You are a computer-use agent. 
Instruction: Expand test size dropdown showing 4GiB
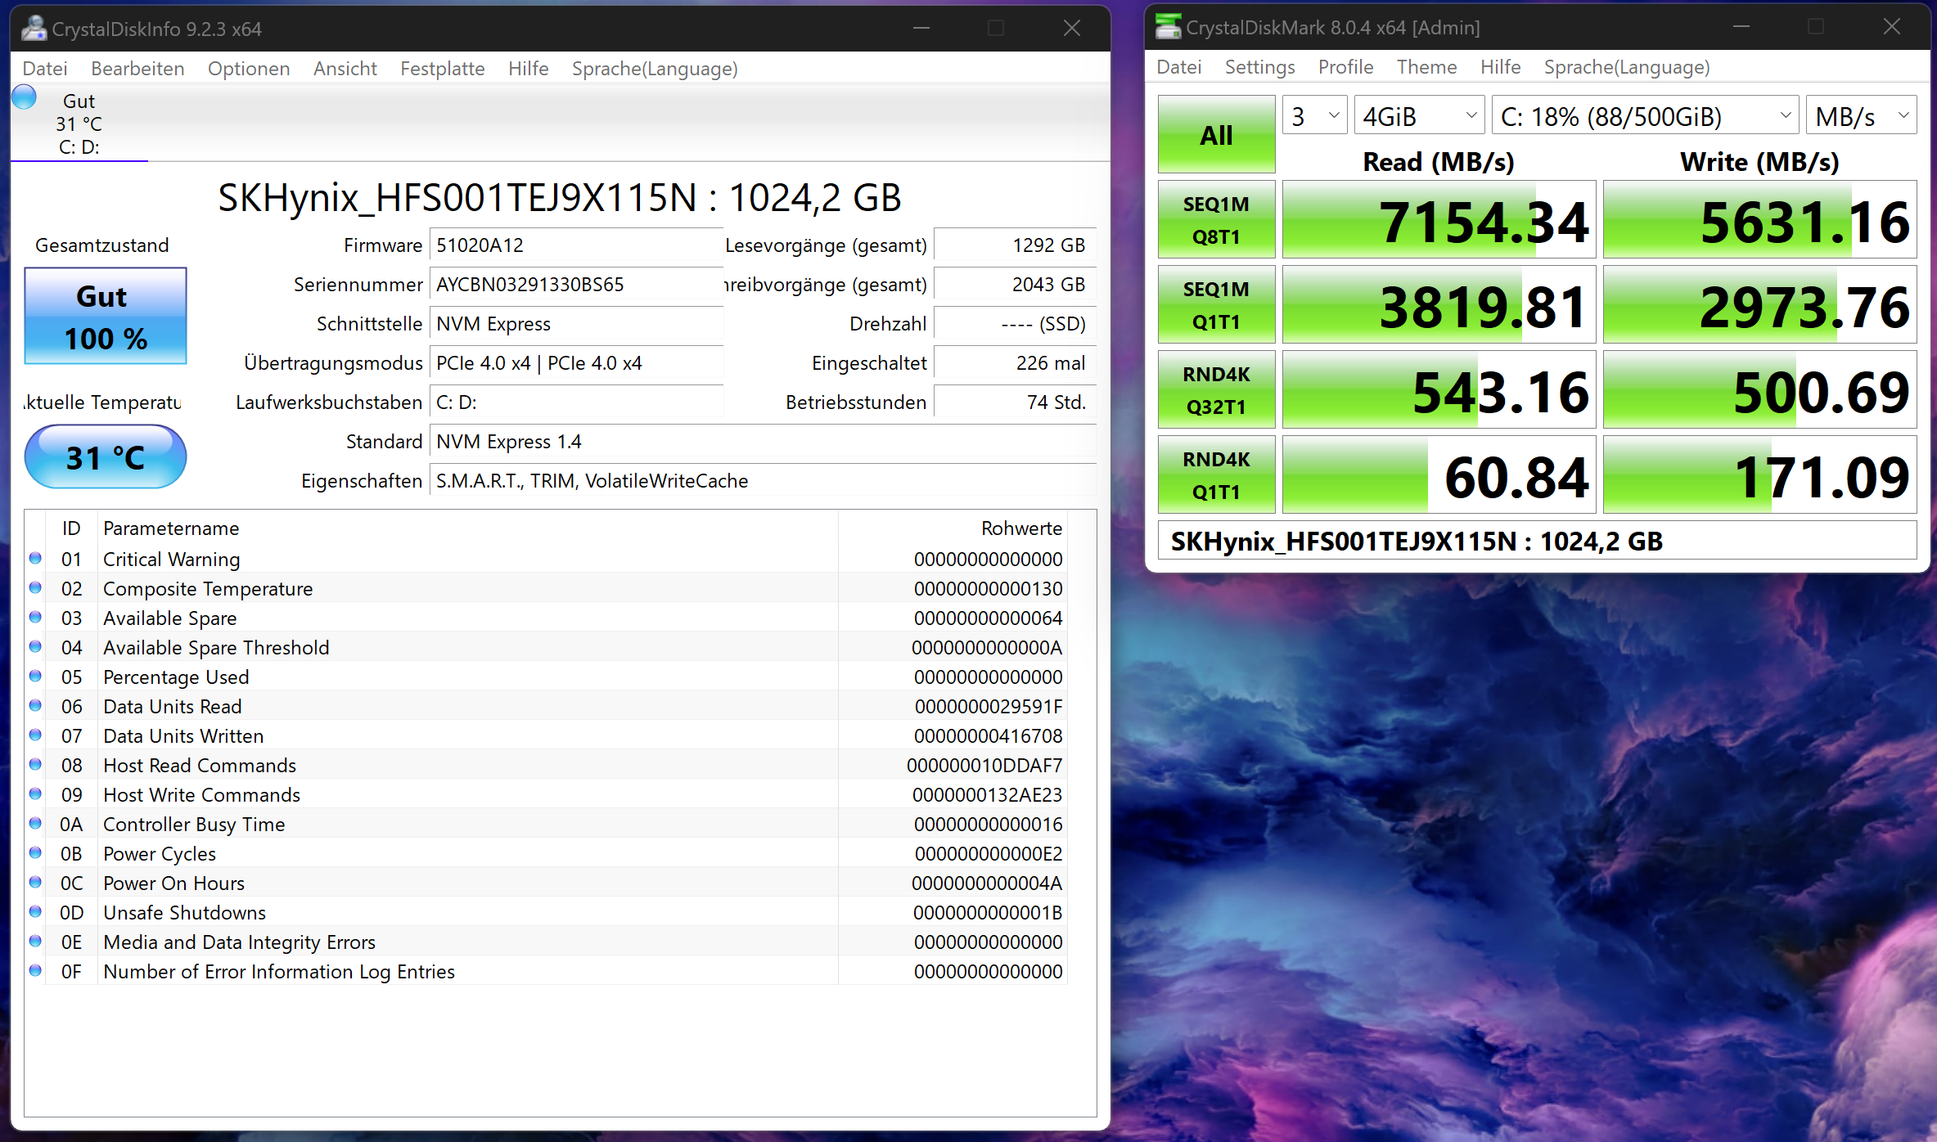1420,115
